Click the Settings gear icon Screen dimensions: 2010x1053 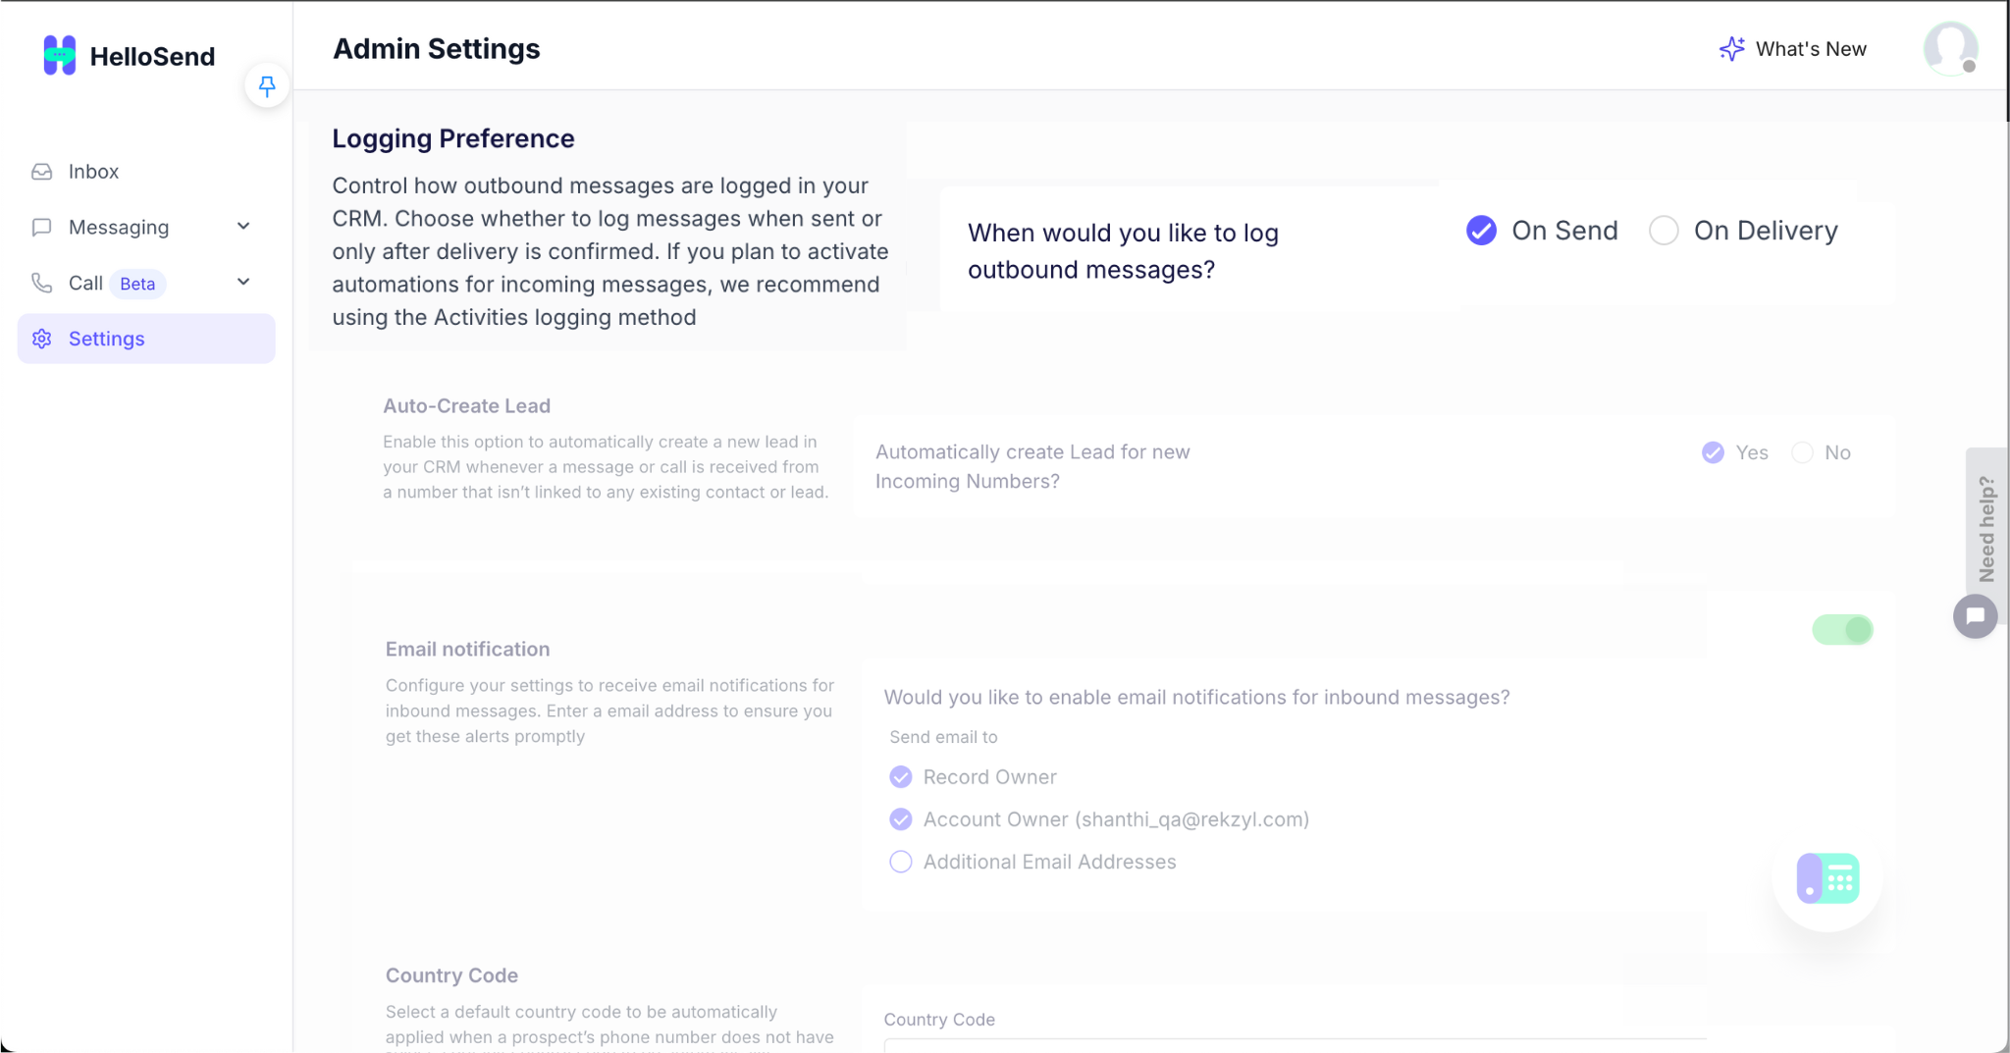click(x=41, y=339)
